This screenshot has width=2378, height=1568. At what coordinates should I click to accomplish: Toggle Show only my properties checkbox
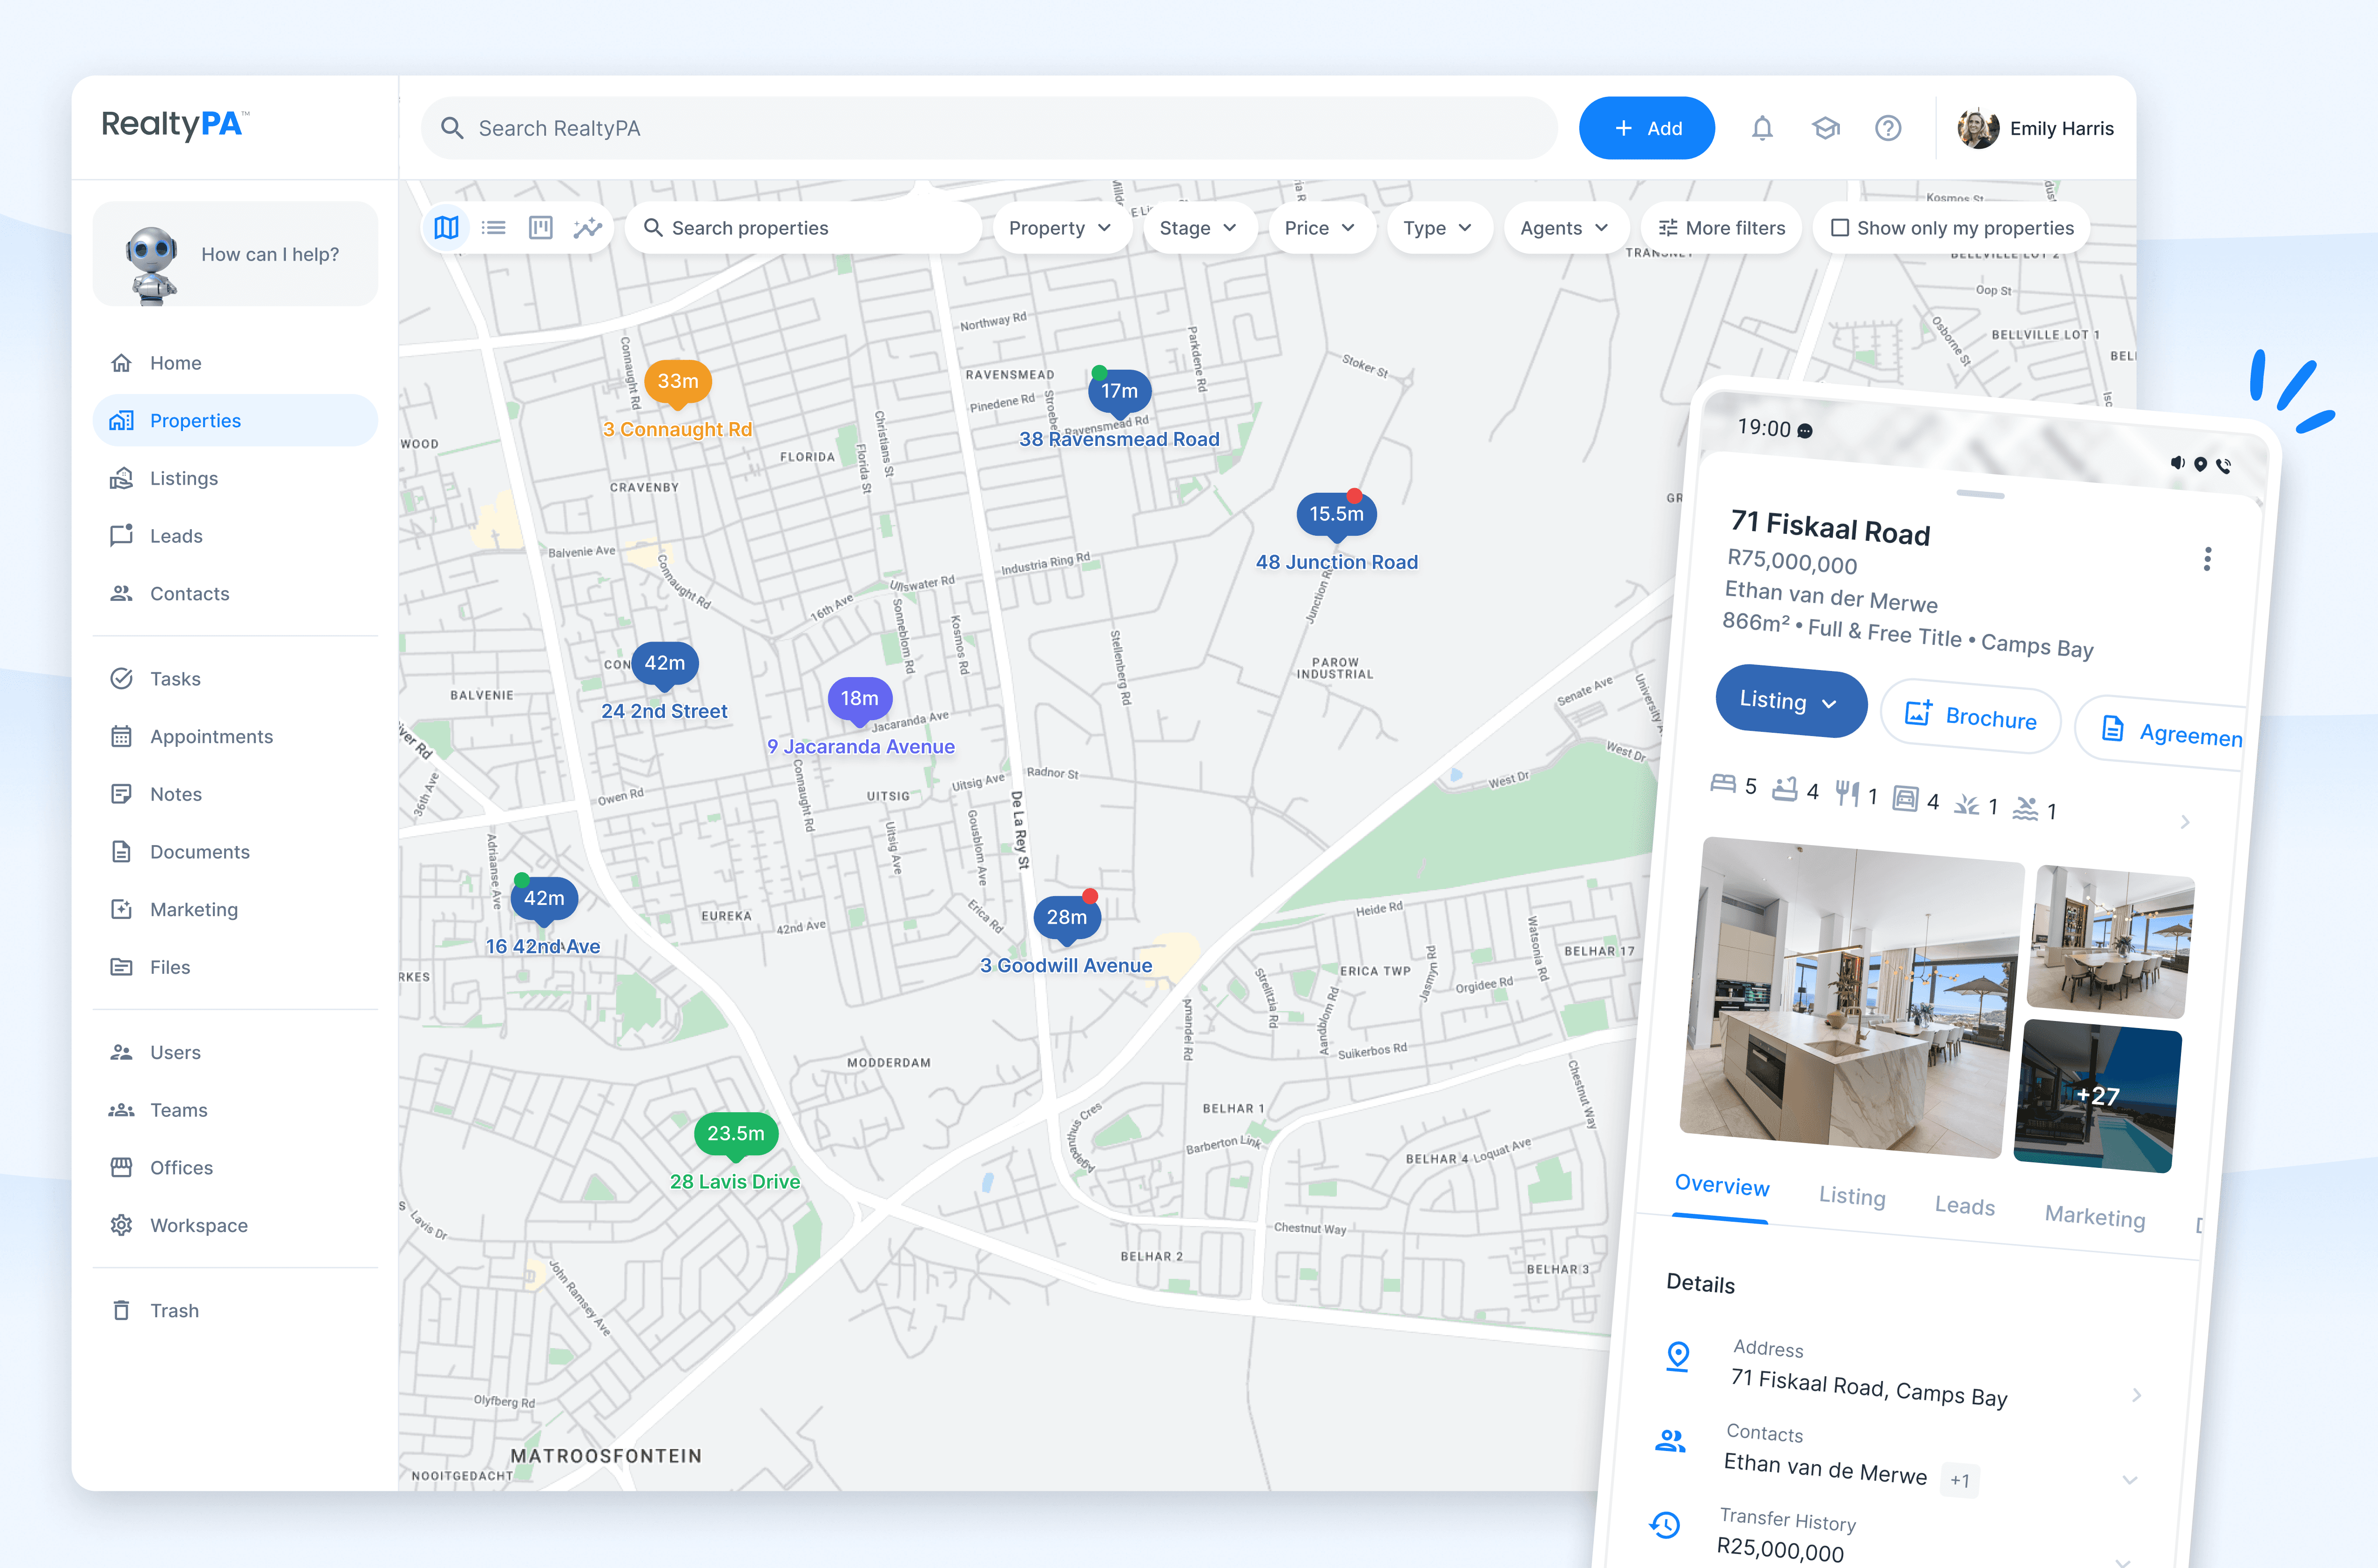(x=1839, y=228)
